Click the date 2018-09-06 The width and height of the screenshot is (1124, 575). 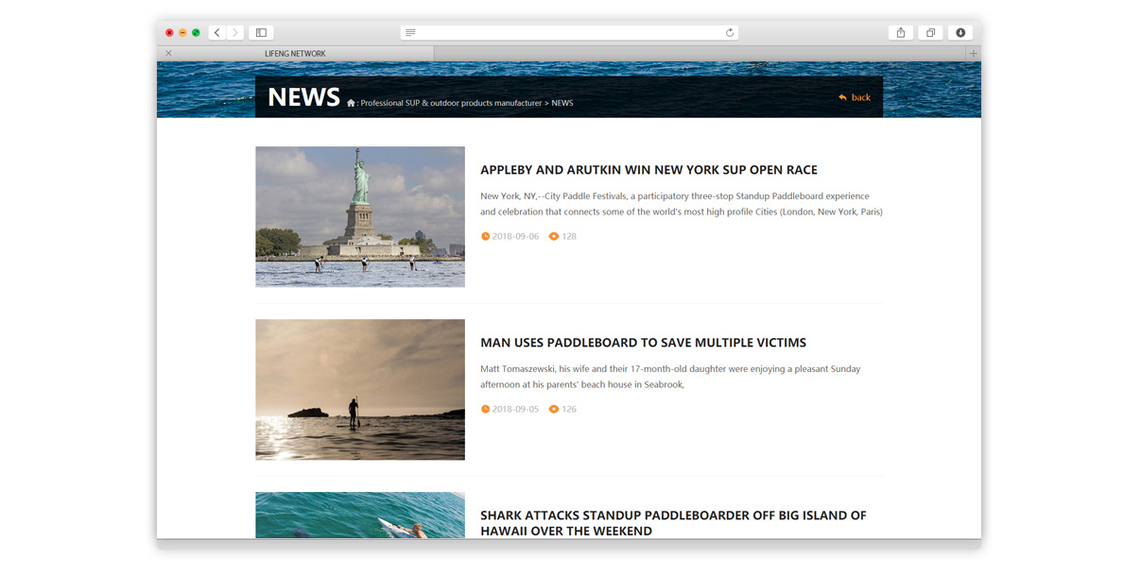point(515,236)
